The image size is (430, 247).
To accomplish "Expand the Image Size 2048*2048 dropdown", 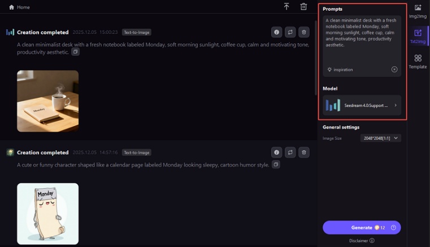I will pyautogui.click(x=381, y=138).
